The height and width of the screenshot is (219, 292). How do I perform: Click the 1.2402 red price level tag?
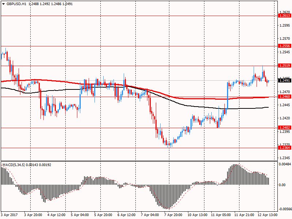pos(284,127)
